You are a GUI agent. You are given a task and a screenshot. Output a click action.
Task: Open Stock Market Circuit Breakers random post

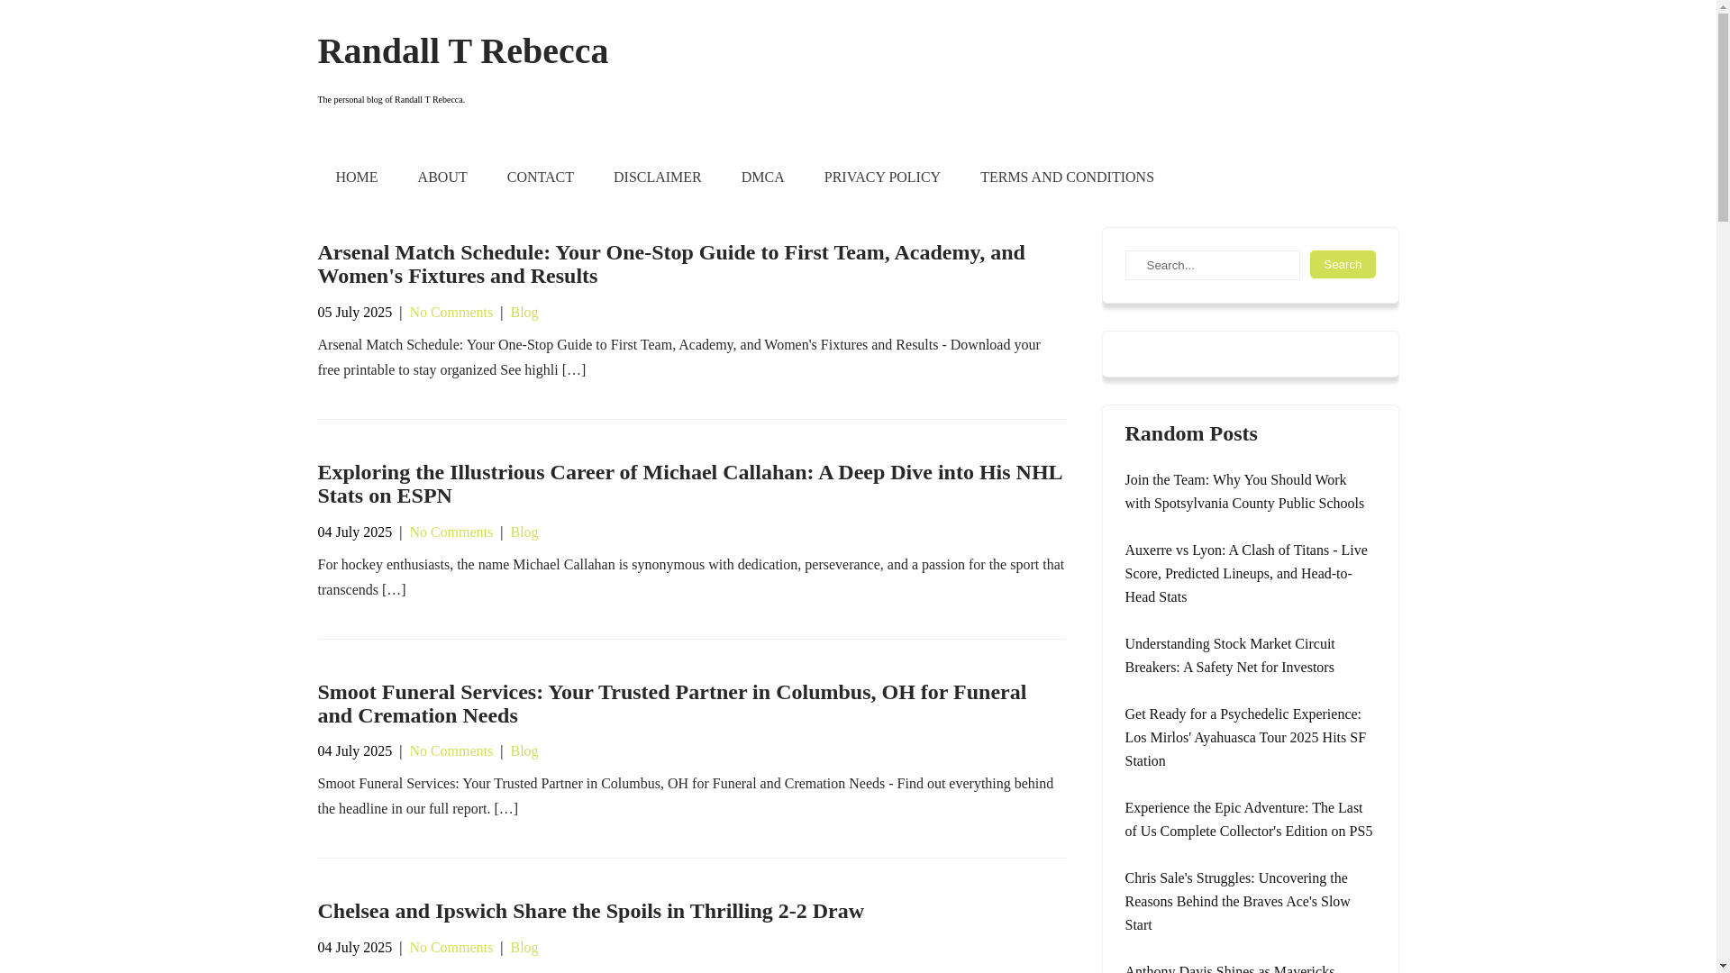tap(1230, 656)
